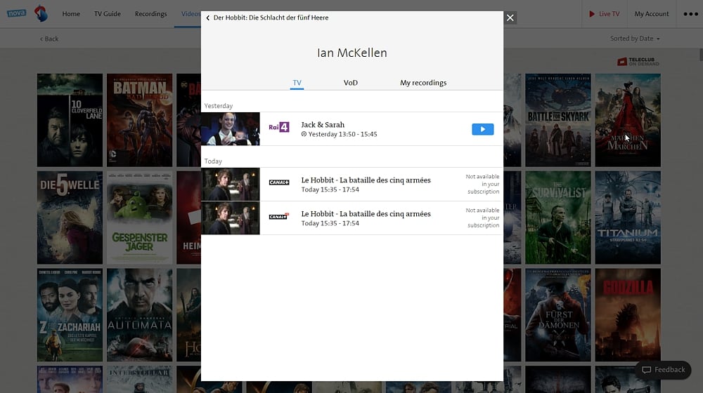
Task: Click Yesterday 13:50 - 15:45 time text
Action: 342,134
